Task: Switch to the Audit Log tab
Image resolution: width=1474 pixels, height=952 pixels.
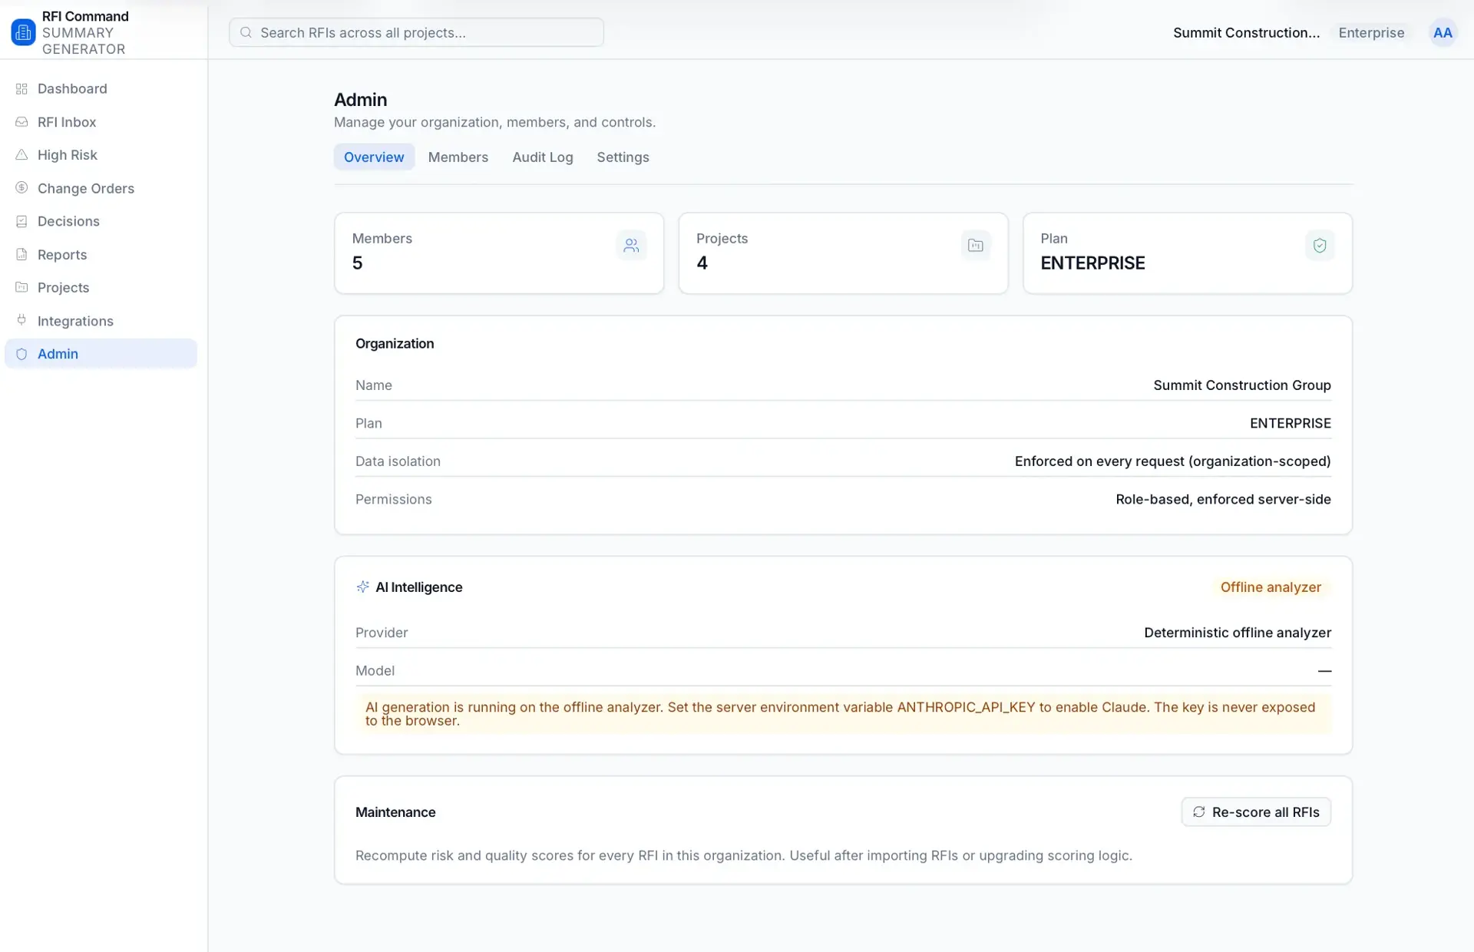Action: point(543,157)
